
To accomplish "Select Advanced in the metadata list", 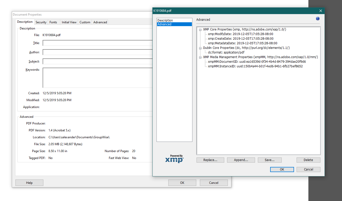I will 165,24.
